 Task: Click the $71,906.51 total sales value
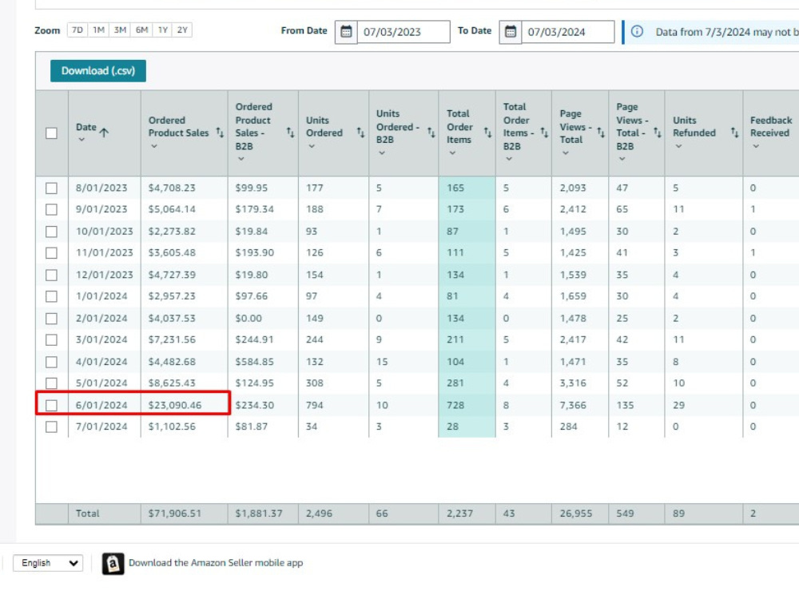point(175,514)
